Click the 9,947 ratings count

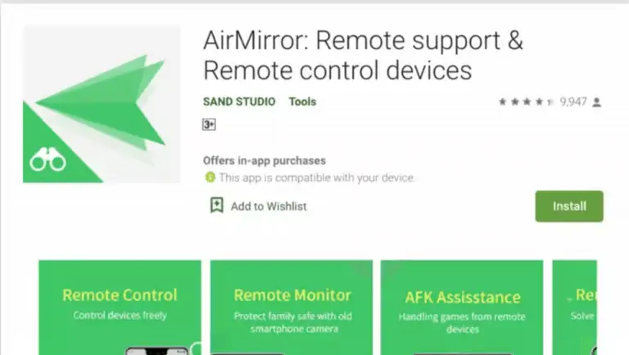pyautogui.click(x=573, y=102)
